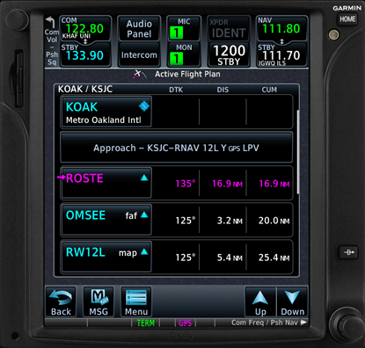Click the XPDR IDENT button
The image size is (365, 348).
pos(229,29)
